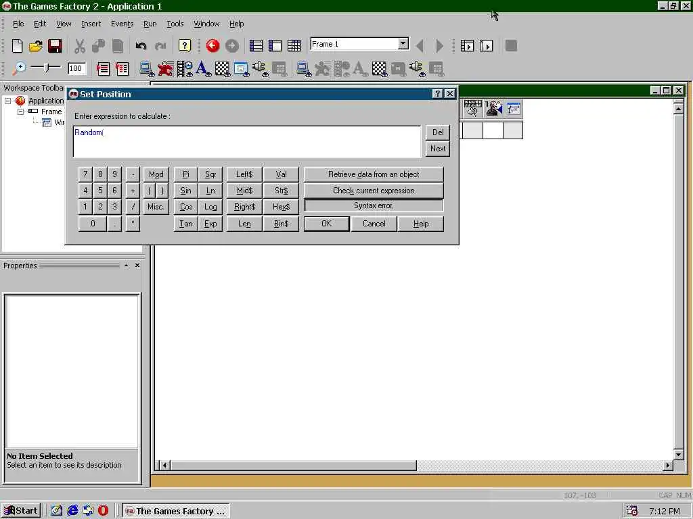Screen dimensions: 693x519
Task: Collapse the Frame tree node
Action: click(20, 112)
